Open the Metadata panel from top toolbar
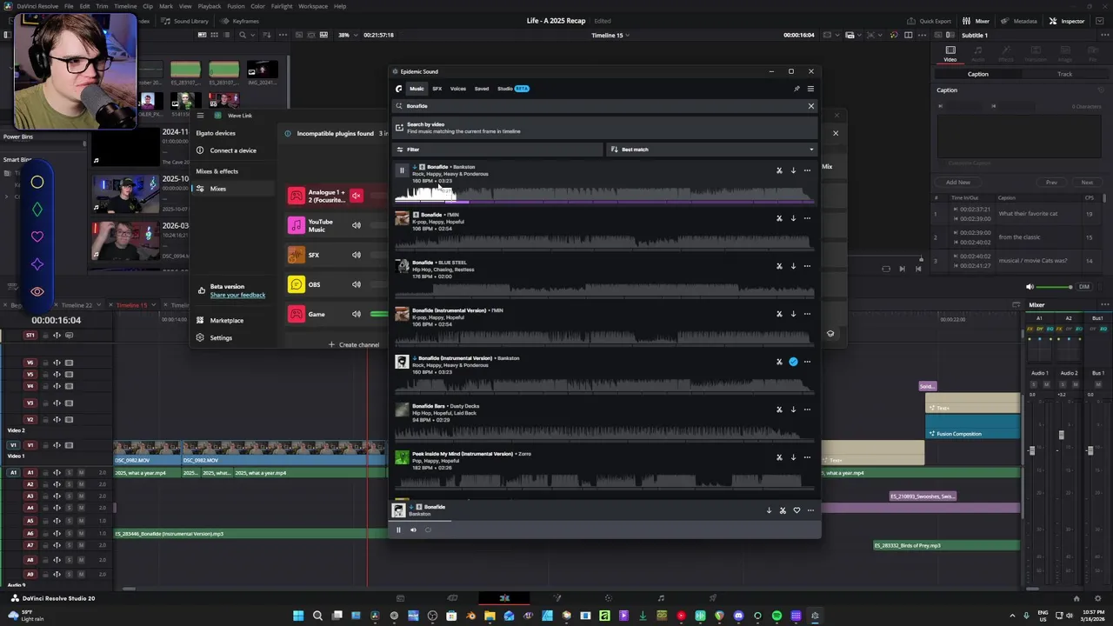The image size is (1113, 626). coord(1019,21)
